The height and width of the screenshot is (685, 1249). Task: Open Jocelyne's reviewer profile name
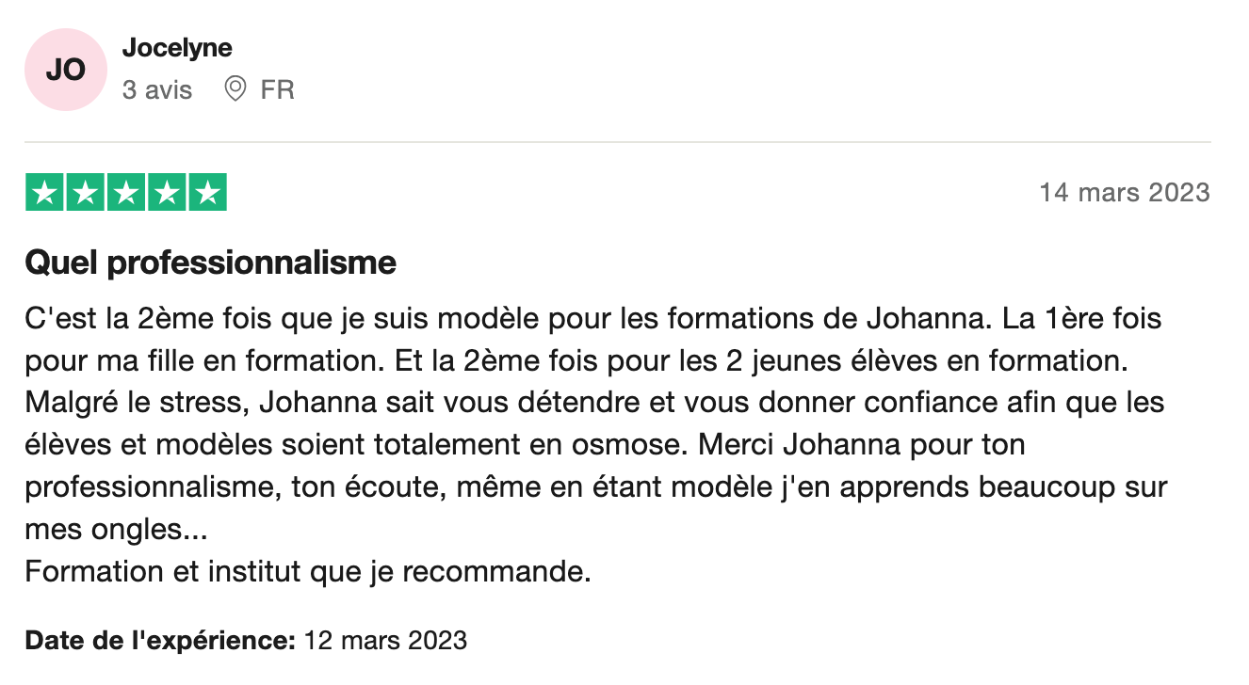pyautogui.click(x=177, y=47)
